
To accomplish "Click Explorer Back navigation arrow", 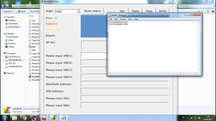I will (x=3, y=6).
